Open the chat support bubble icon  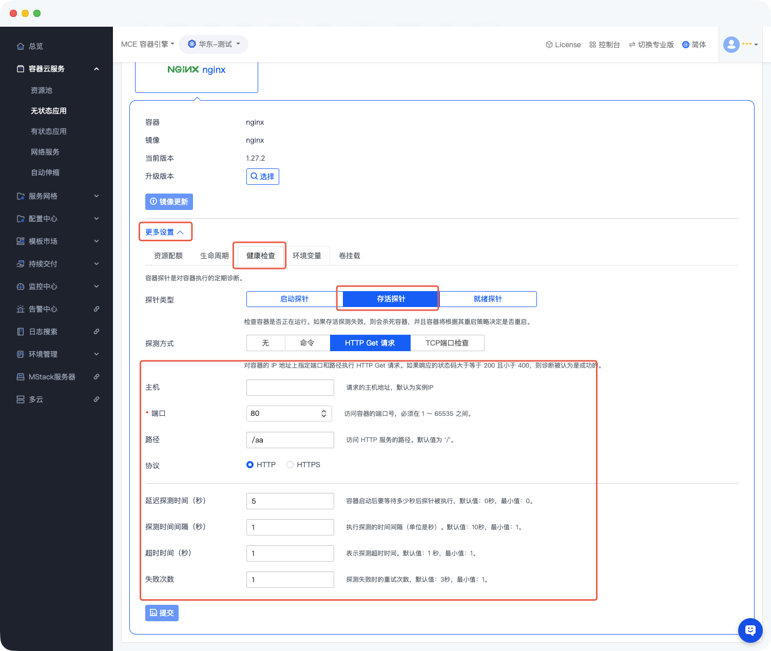(x=750, y=630)
